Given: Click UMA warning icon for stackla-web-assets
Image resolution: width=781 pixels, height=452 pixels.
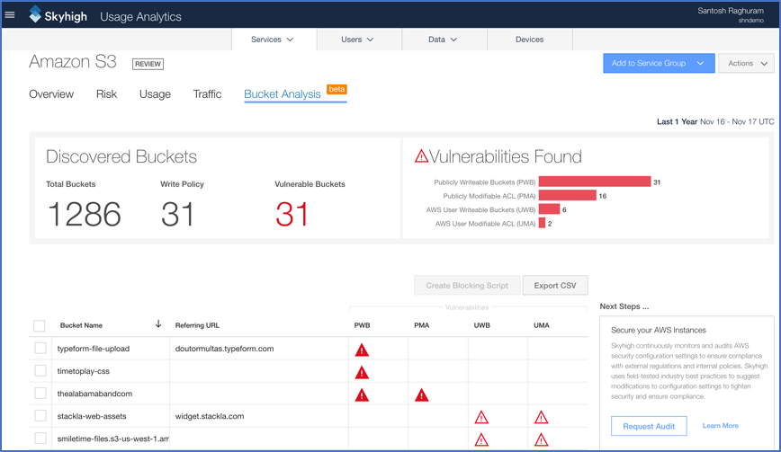Looking at the screenshot, I should click(x=541, y=418).
